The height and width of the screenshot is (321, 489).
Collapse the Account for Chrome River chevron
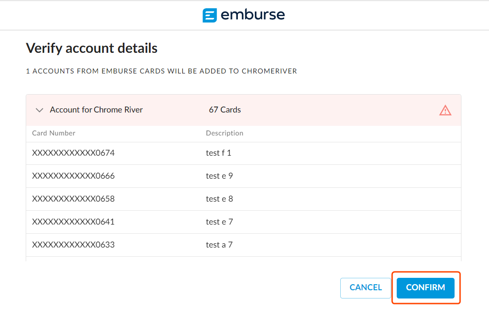[x=39, y=110]
